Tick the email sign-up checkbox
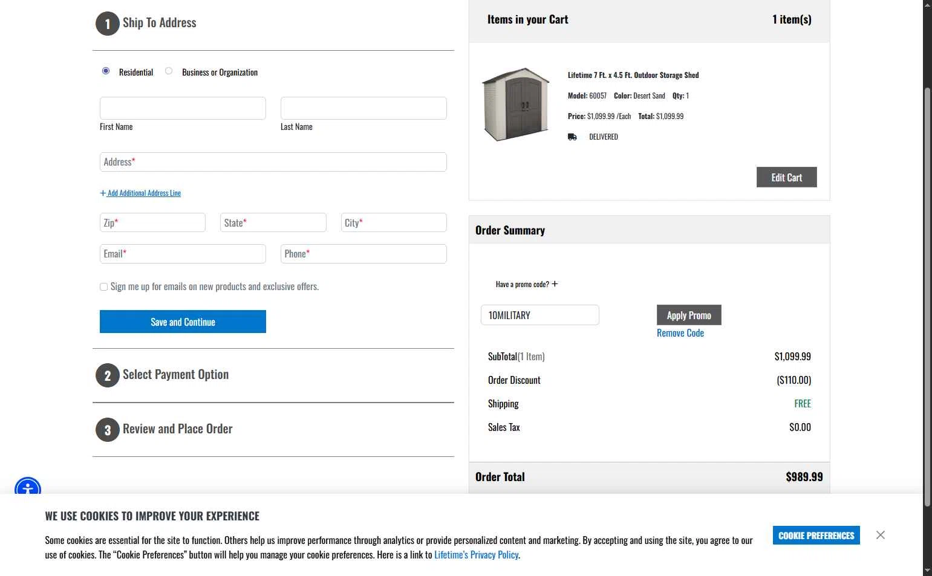The image size is (932, 576). coord(103,287)
